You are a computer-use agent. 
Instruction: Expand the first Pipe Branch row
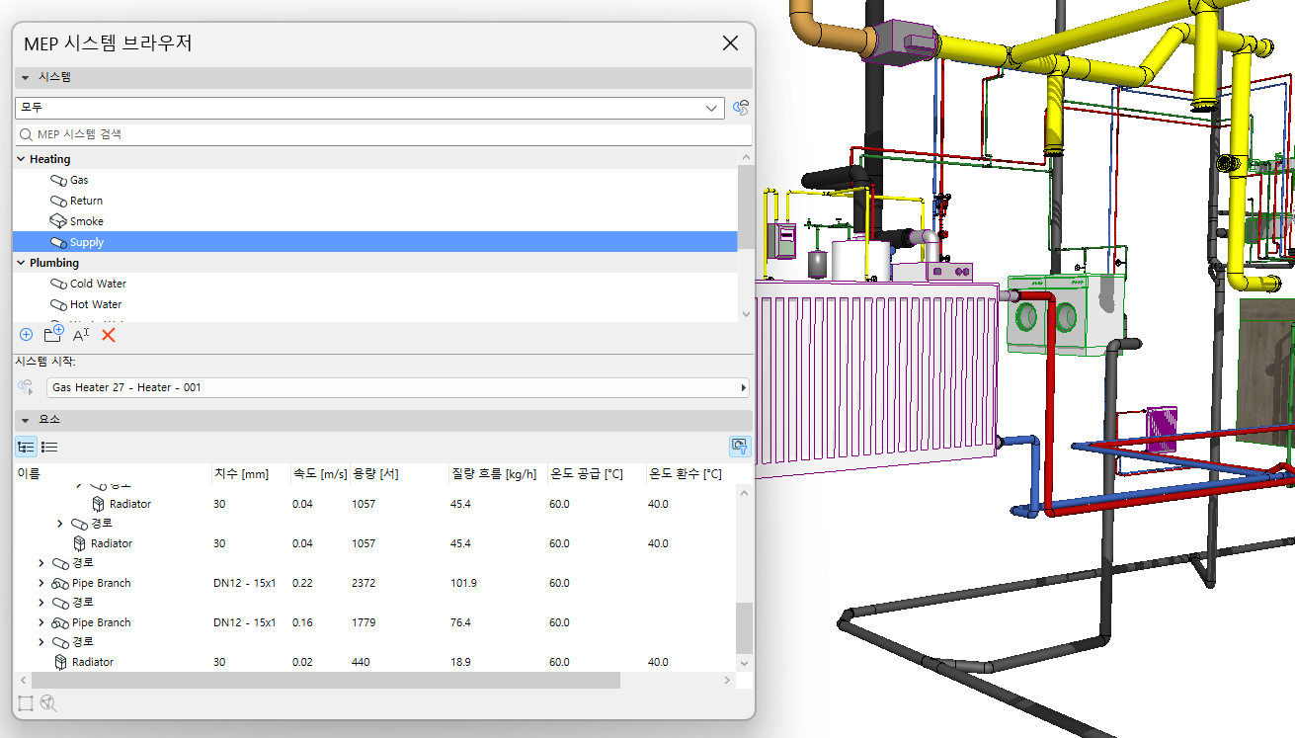click(40, 583)
